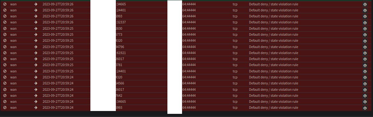Image resolution: width=373 pixels, height=117 pixels.
Task: Click destination 64:44444 in the 61921 row
Action: [189, 53]
